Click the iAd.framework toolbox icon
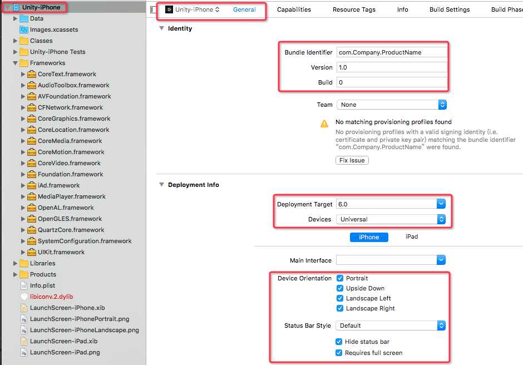 coord(32,185)
